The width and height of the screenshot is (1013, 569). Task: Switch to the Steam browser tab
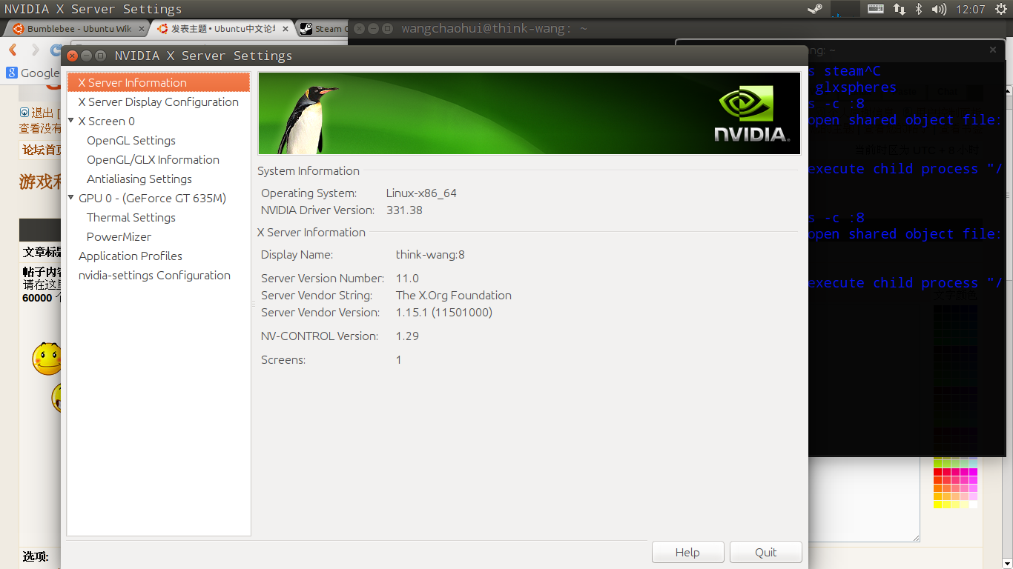(322, 29)
